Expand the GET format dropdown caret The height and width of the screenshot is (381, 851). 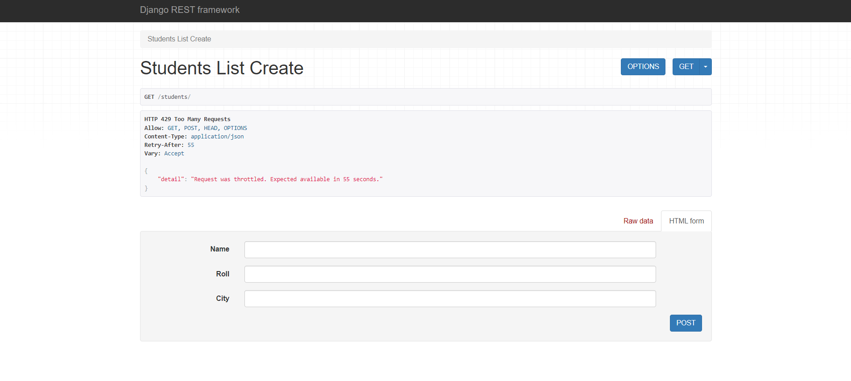(x=706, y=67)
